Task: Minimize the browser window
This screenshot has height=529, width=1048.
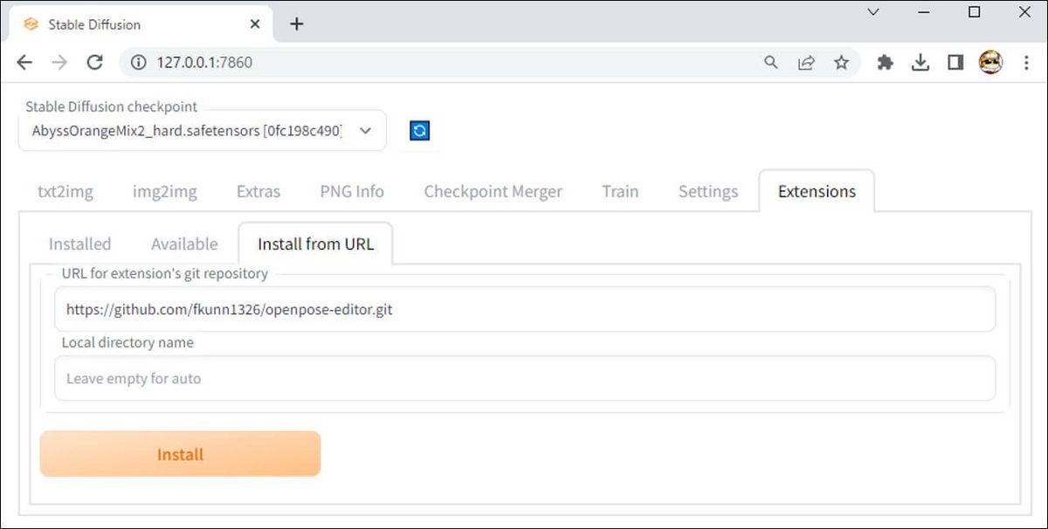Action: point(924,12)
